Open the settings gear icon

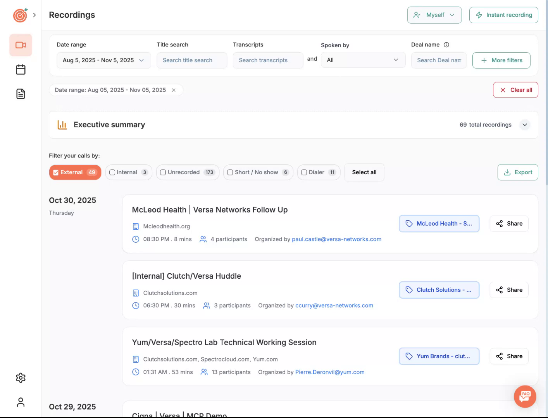[x=21, y=378]
